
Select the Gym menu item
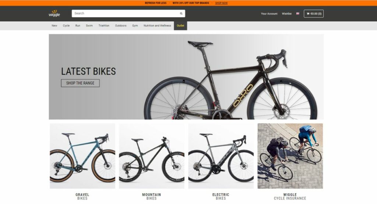(x=135, y=25)
